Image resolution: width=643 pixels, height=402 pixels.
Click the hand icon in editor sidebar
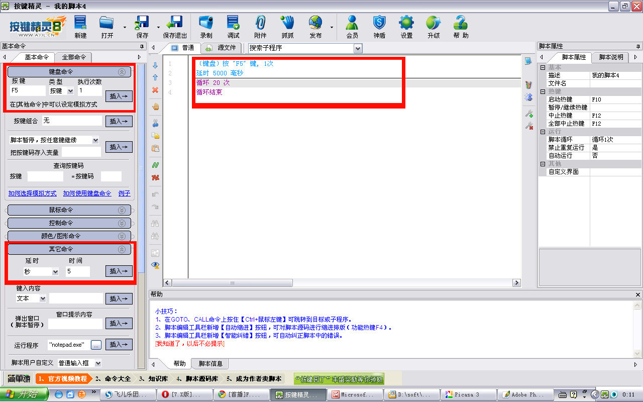(155, 107)
